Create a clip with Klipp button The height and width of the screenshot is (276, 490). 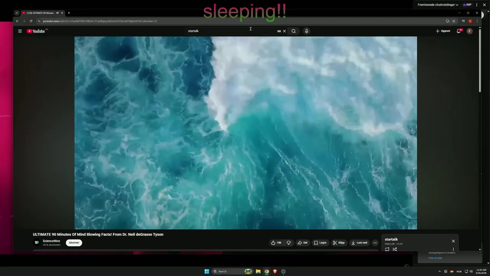click(339, 243)
